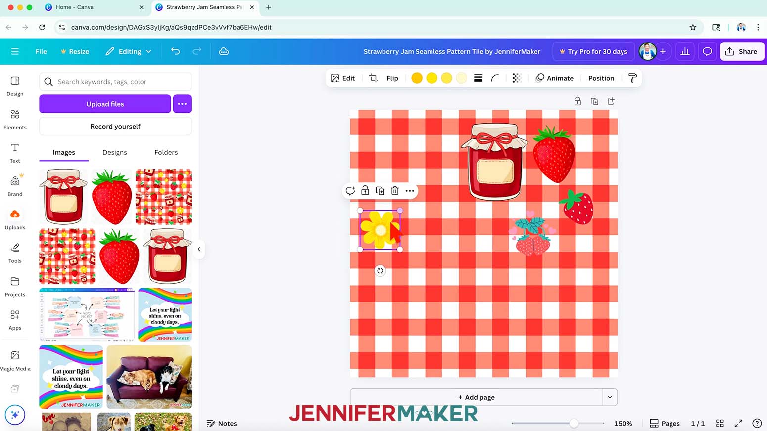Open the Projects sidebar panel
Image resolution: width=767 pixels, height=431 pixels.
[x=15, y=287]
